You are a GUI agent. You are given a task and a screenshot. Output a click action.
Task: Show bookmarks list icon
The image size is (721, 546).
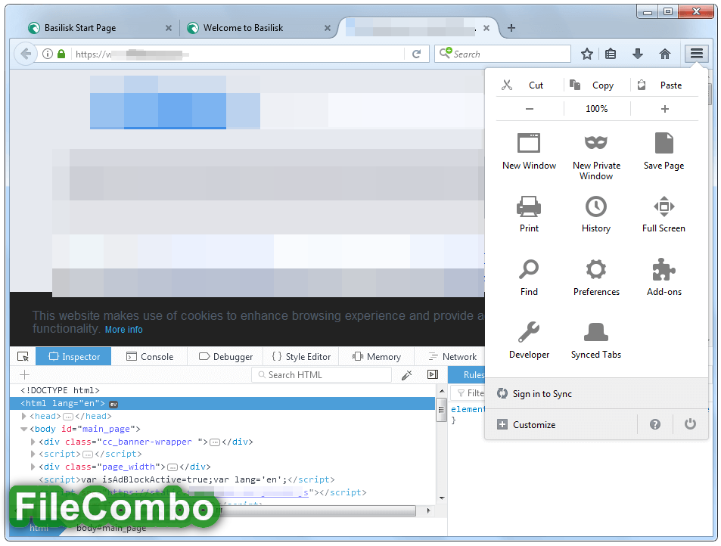point(611,54)
